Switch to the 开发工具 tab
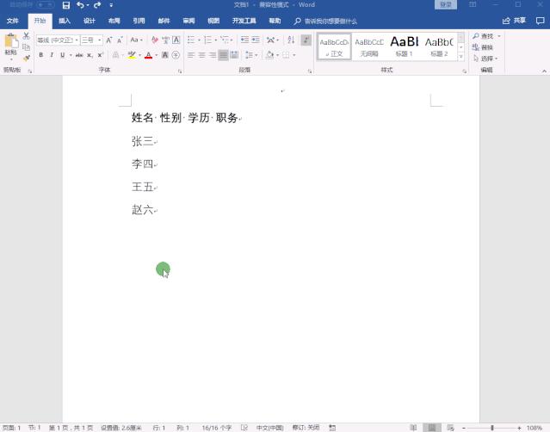 click(x=244, y=21)
